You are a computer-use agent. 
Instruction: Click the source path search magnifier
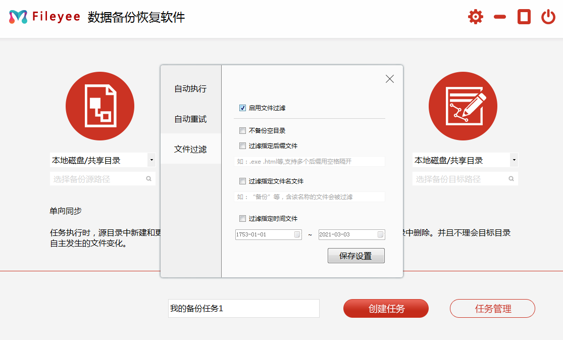[149, 179]
